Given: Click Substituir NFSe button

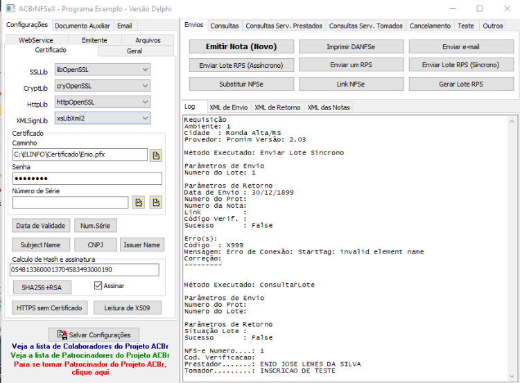Looking at the screenshot, I should pyautogui.click(x=241, y=84).
